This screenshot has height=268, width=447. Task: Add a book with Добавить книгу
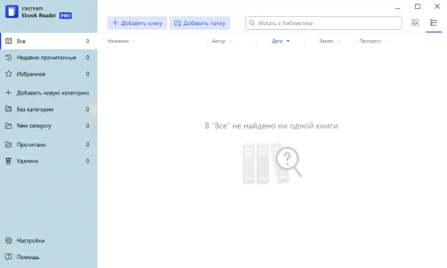[137, 23]
